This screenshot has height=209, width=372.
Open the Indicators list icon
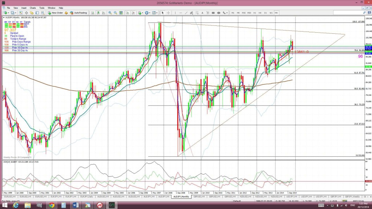click(140, 13)
